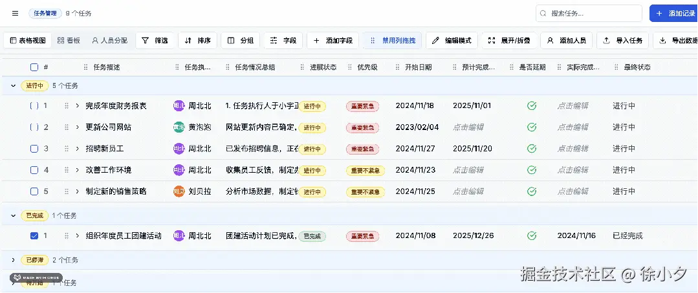Click the 添加记录 button
Image resolution: width=698 pixels, height=293 pixels.
(673, 14)
